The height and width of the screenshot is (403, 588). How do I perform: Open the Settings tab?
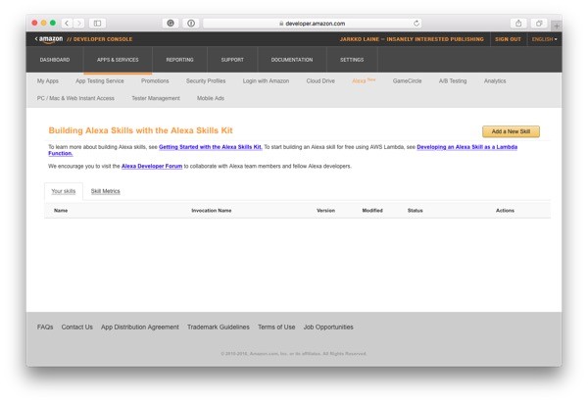tap(352, 60)
